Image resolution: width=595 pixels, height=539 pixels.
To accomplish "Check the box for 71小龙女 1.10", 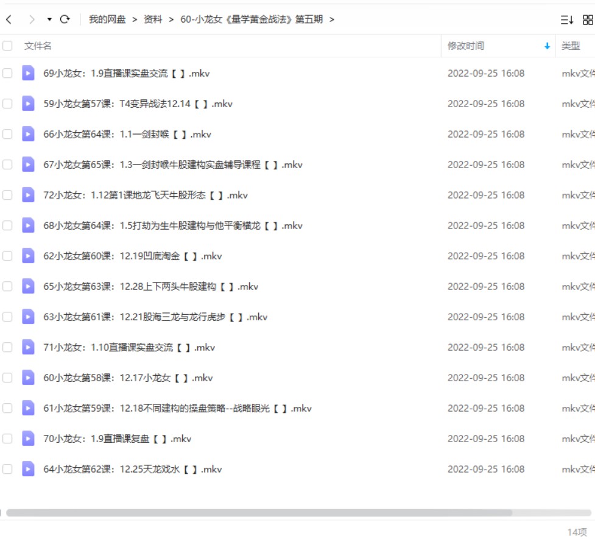I will (7, 347).
